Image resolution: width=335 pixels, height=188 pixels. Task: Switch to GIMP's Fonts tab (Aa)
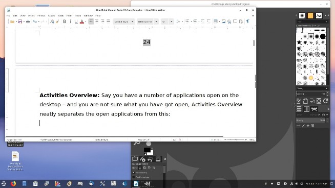pos(319,15)
